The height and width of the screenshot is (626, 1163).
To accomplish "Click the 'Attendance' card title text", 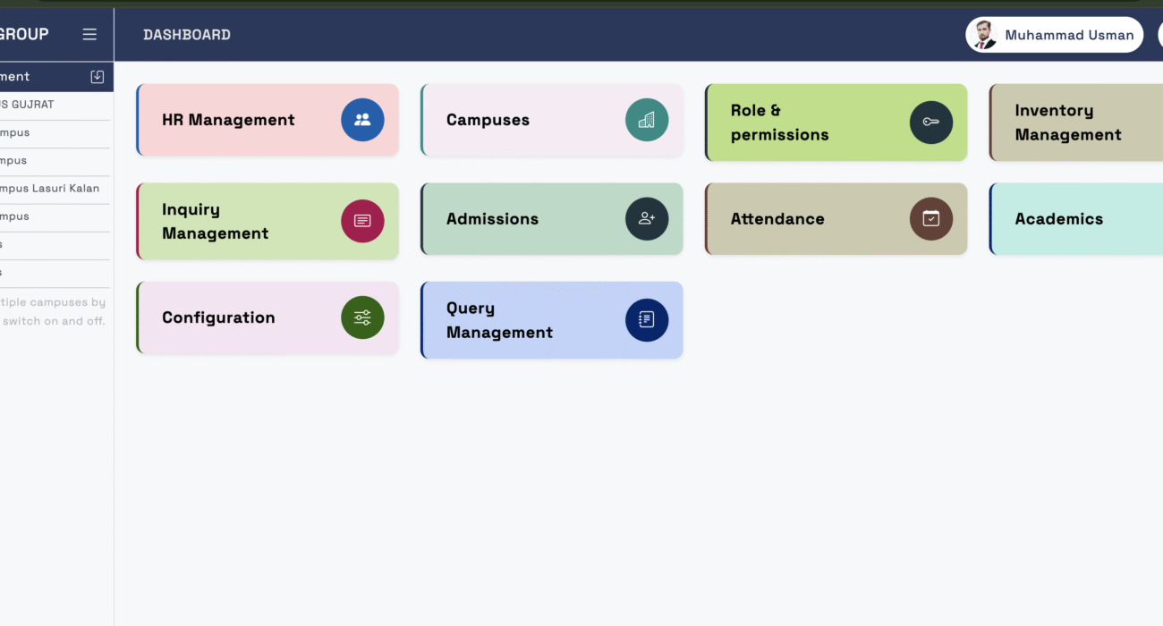I will click(777, 219).
